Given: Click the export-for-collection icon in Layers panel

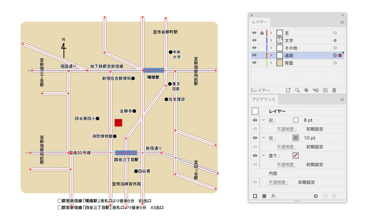Looking at the screenshot, I should 288,90.
